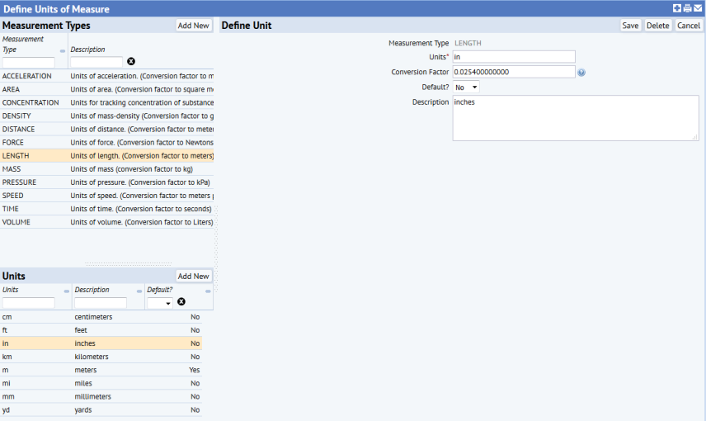Viewport: 706px width, 421px height.
Task: Click the email envelope icon in title bar
Action: [698, 8]
